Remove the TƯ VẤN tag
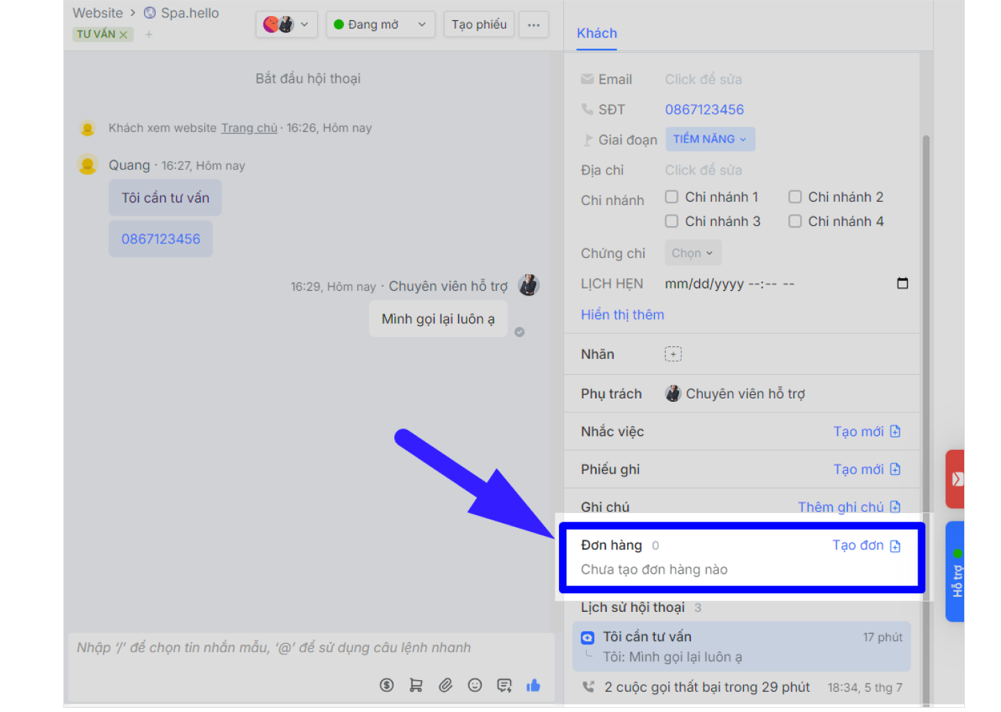 pos(124,34)
